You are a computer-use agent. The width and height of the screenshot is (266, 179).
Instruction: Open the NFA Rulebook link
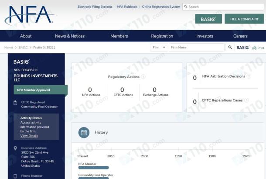[x=127, y=7]
